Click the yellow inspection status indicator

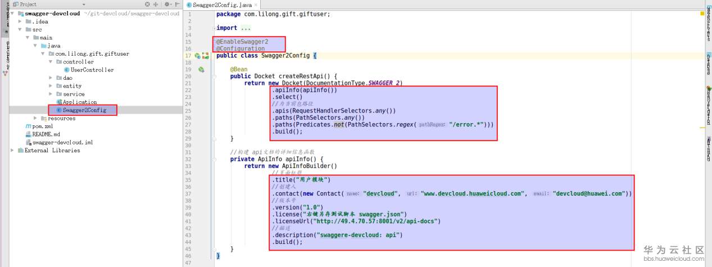pyautogui.click(x=702, y=13)
